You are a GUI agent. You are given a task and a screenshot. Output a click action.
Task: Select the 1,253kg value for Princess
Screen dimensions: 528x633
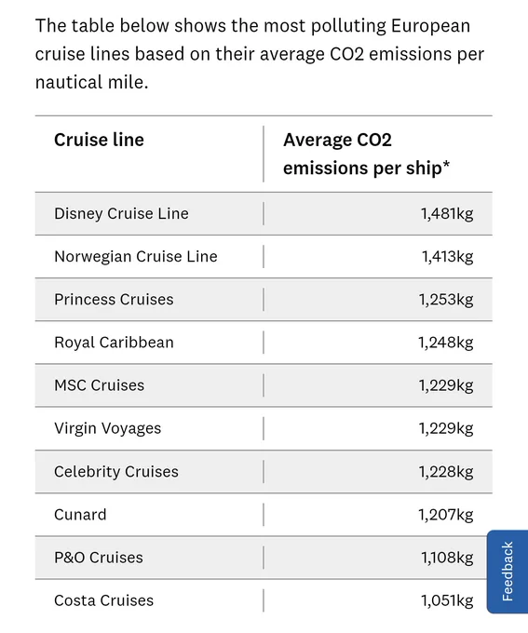[446, 300]
